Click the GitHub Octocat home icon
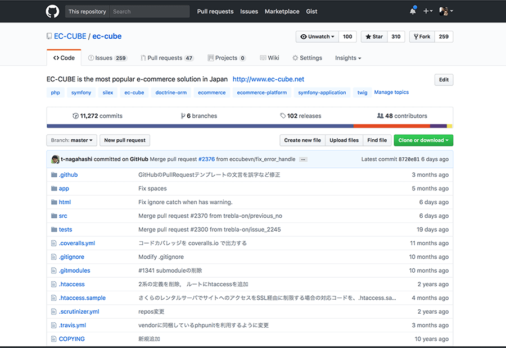 [52, 11]
